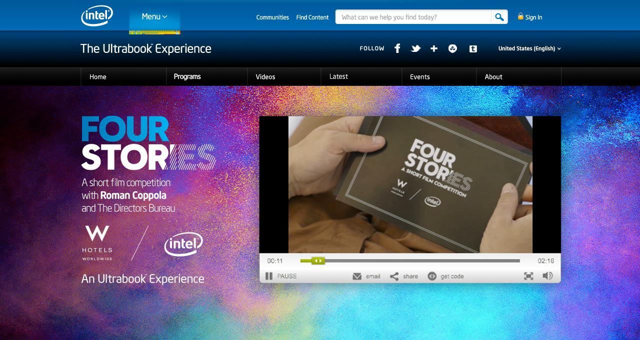
Task: Expand the Intel Menu dropdown
Action: point(154,16)
